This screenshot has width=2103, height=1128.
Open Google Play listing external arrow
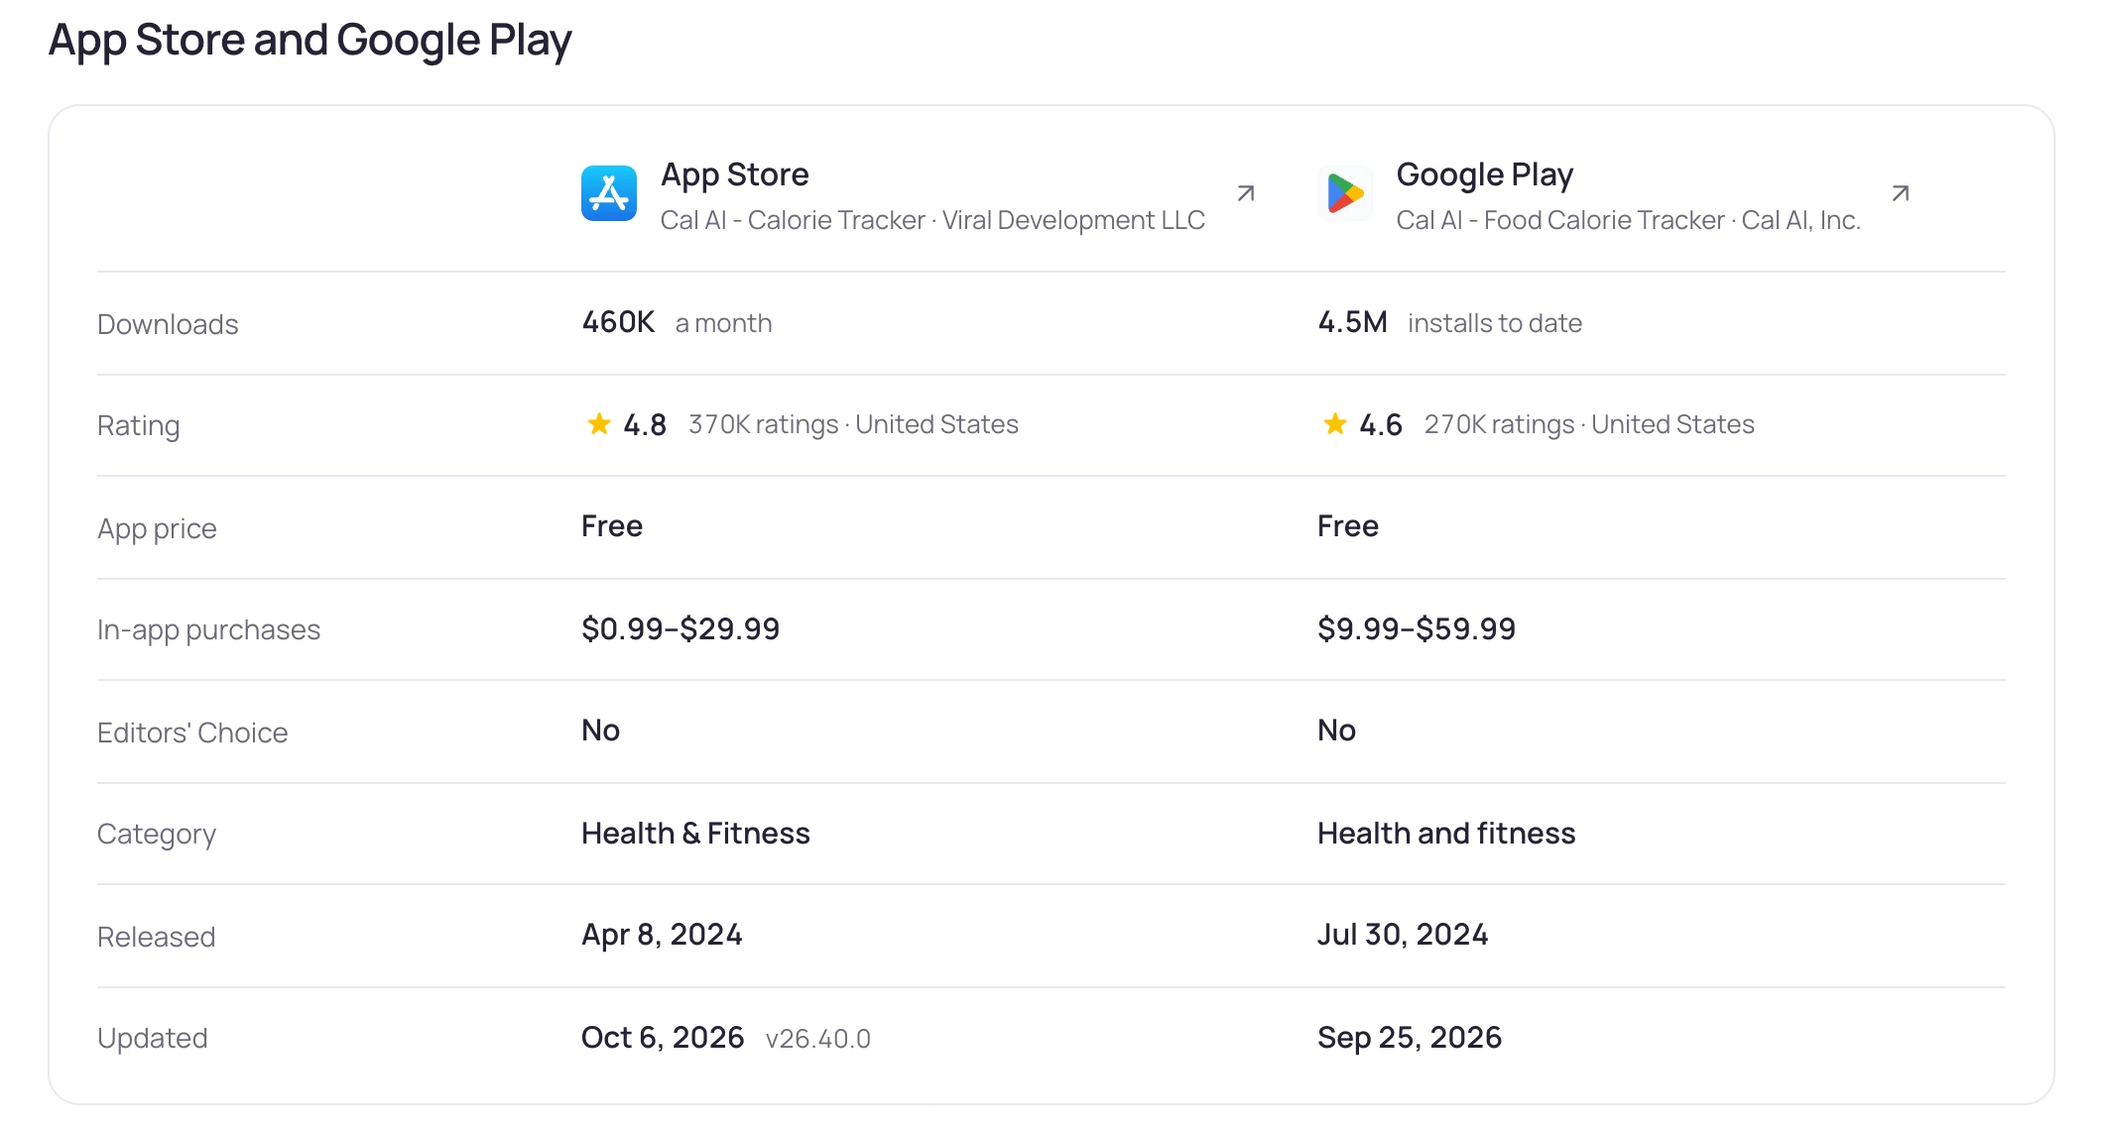pyautogui.click(x=1901, y=193)
